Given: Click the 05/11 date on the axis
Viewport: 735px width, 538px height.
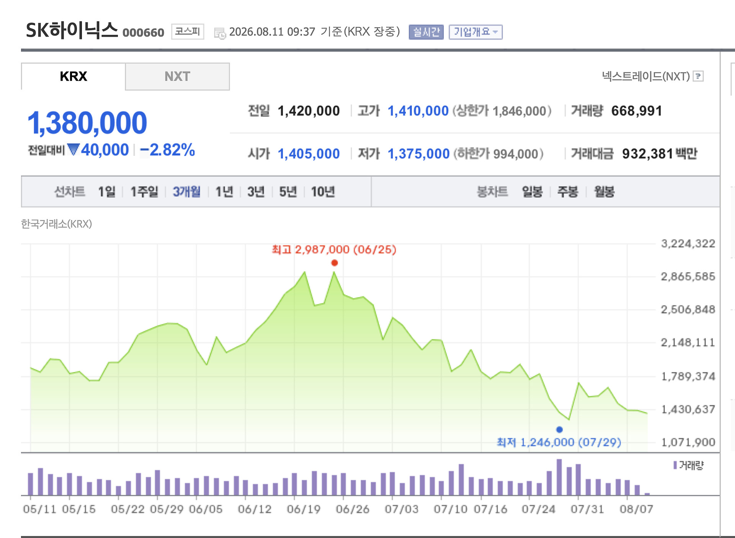Looking at the screenshot, I should click(39, 509).
